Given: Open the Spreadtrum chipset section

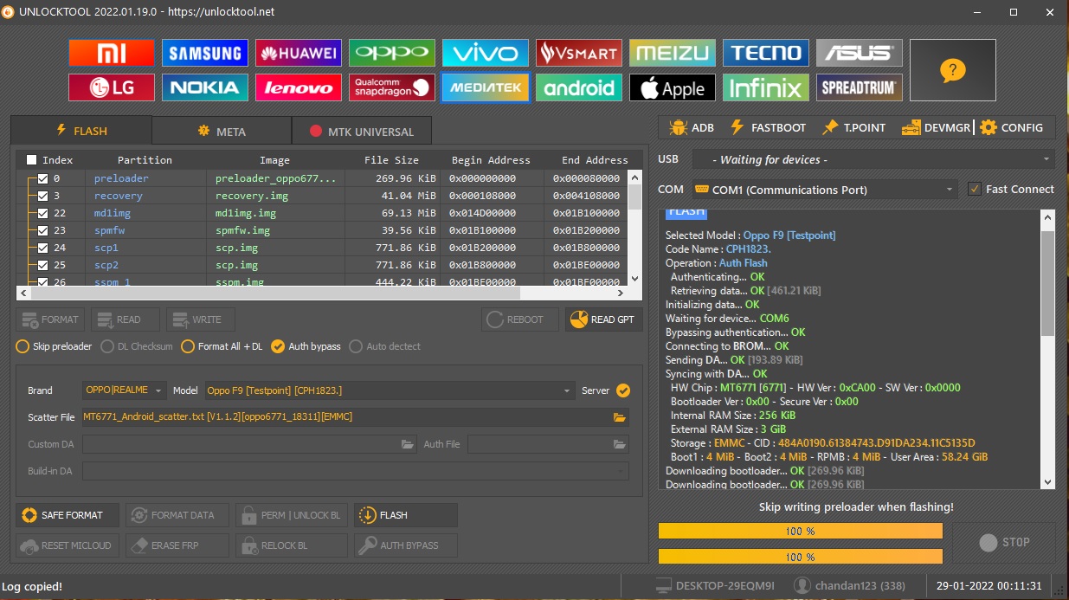Looking at the screenshot, I should point(860,87).
